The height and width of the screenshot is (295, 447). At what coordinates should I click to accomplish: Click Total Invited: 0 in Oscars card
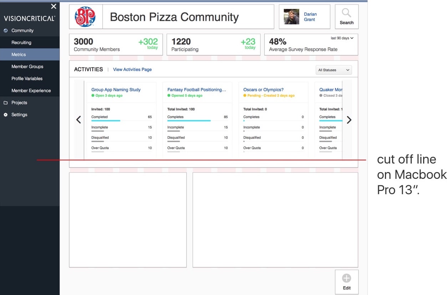click(x=255, y=109)
